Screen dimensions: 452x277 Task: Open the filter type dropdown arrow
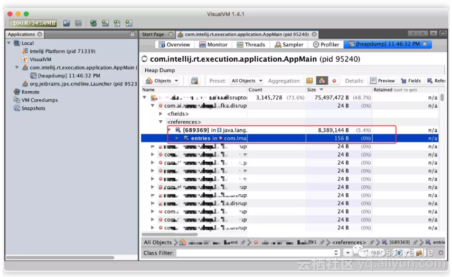(x=348, y=253)
